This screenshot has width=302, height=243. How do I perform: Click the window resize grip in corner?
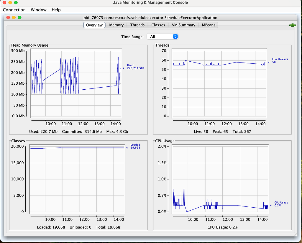click(296, 234)
